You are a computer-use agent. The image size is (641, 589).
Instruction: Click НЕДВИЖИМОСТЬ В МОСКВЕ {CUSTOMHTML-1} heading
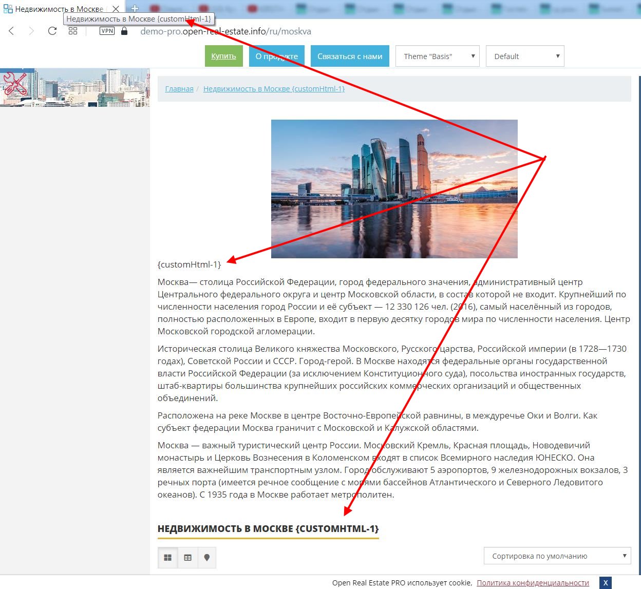[268, 529]
